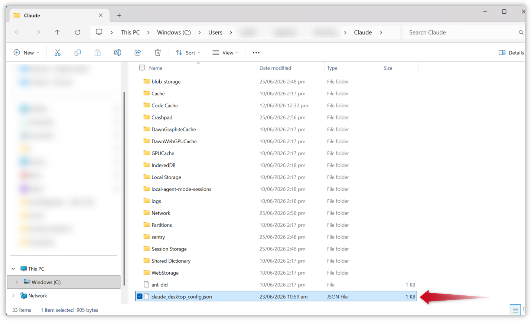
Task: Click the Paste clipboard icon
Action: pos(98,53)
